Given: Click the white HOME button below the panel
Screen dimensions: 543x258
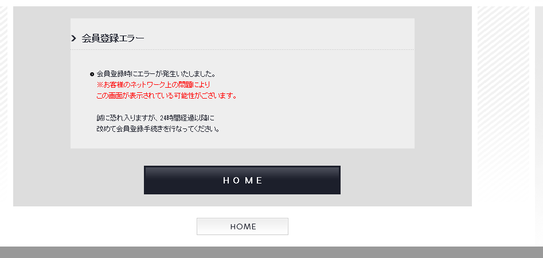Looking at the screenshot, I should click(243, 226).
